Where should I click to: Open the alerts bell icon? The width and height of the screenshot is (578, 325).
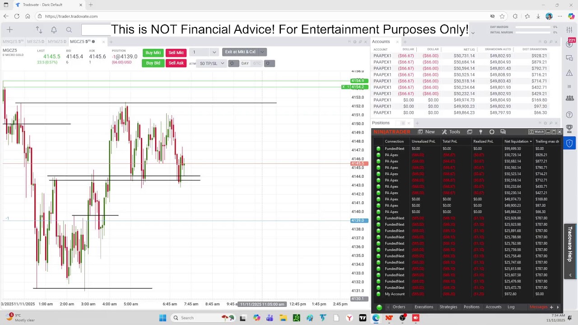pyautogui.click(x=54, y=30)
